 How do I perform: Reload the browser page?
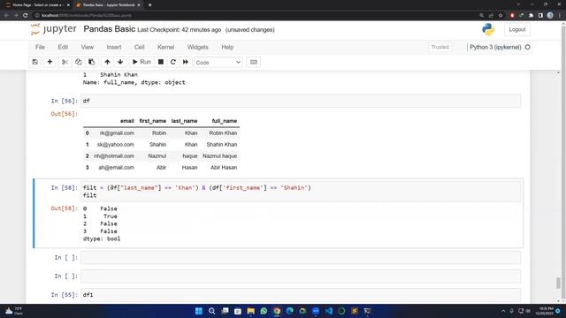26,16
